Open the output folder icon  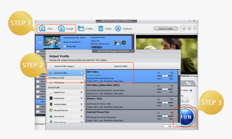click(189, 83)
